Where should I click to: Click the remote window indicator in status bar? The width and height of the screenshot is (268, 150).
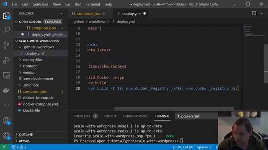[x=4, y=147]
